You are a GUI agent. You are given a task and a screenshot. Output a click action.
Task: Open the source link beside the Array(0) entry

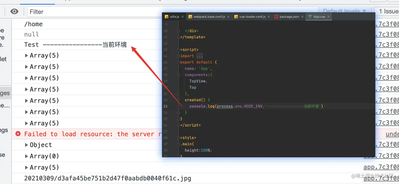[381, 156]
